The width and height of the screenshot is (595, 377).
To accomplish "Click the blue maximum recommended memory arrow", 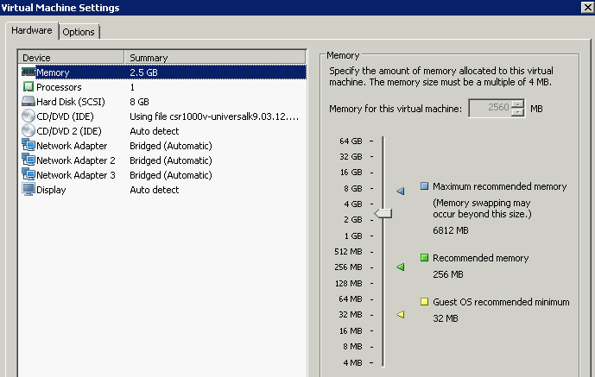I will pos(401,191).
